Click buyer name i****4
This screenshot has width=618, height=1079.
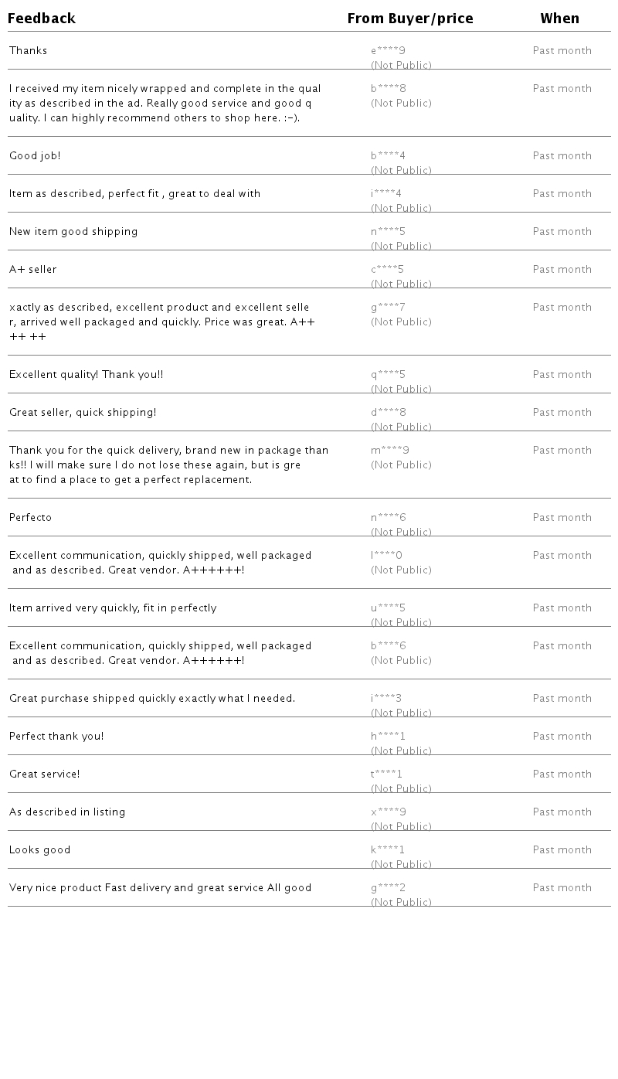pyautogui.click(x=386, y=194)
